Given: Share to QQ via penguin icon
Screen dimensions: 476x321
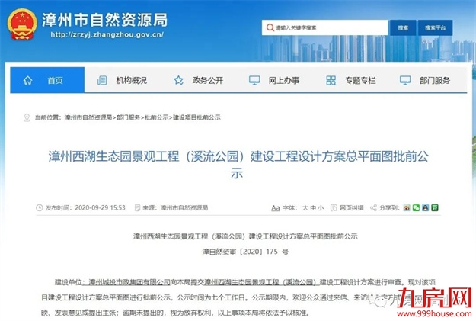Looking at the screenshot, I should point(425,208).
